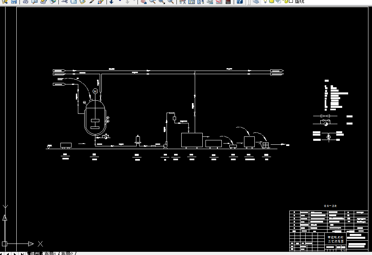Expand the Undo history dropdown arrow
The image size is (372, 255).
pos(120,1)
